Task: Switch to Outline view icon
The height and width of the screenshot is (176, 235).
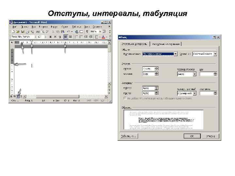Action: coord(21,96)
